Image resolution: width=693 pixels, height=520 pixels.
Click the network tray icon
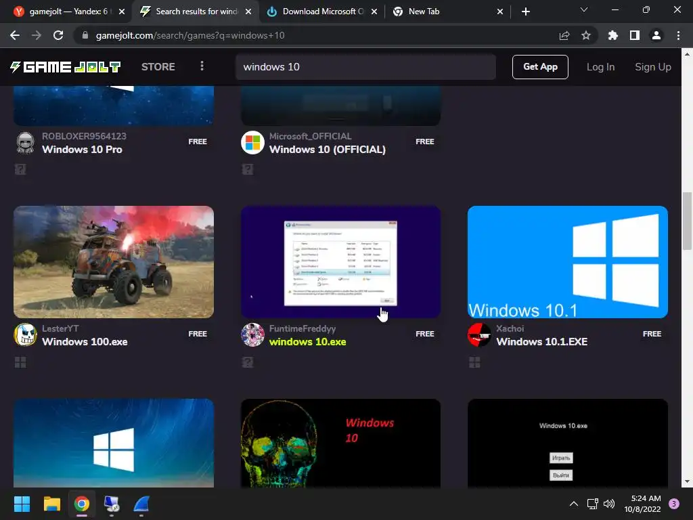tap(592, 504)
